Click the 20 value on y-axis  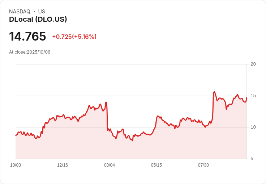(x=253, y=64)
